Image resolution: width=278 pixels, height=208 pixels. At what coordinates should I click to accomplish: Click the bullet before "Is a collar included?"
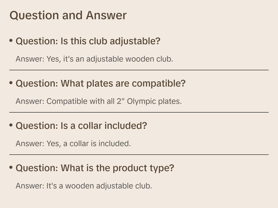pyautogui.click(x=11, y=125)
